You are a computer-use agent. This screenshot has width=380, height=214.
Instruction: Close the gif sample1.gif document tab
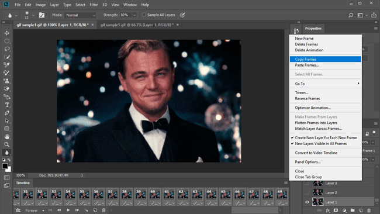[92, 25]
